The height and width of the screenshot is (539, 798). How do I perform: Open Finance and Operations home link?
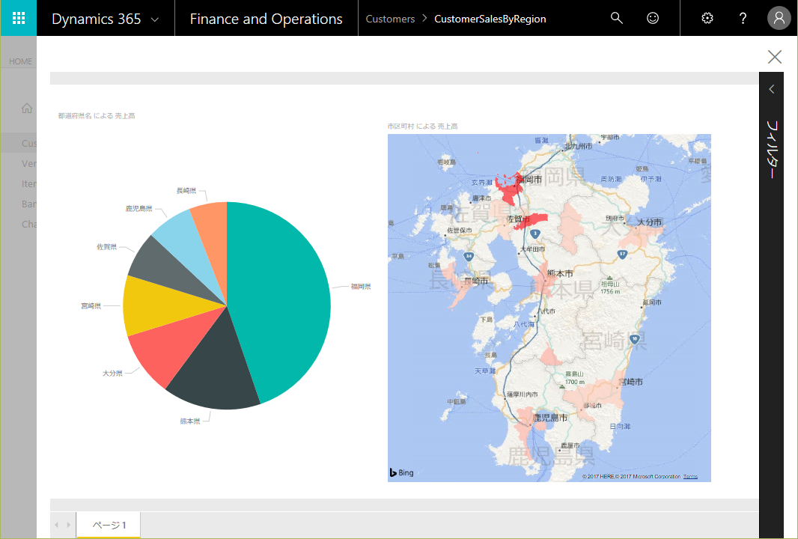pos(266,19)
